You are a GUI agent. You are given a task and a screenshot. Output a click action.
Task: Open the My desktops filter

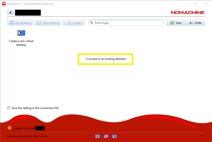(20, 23)
